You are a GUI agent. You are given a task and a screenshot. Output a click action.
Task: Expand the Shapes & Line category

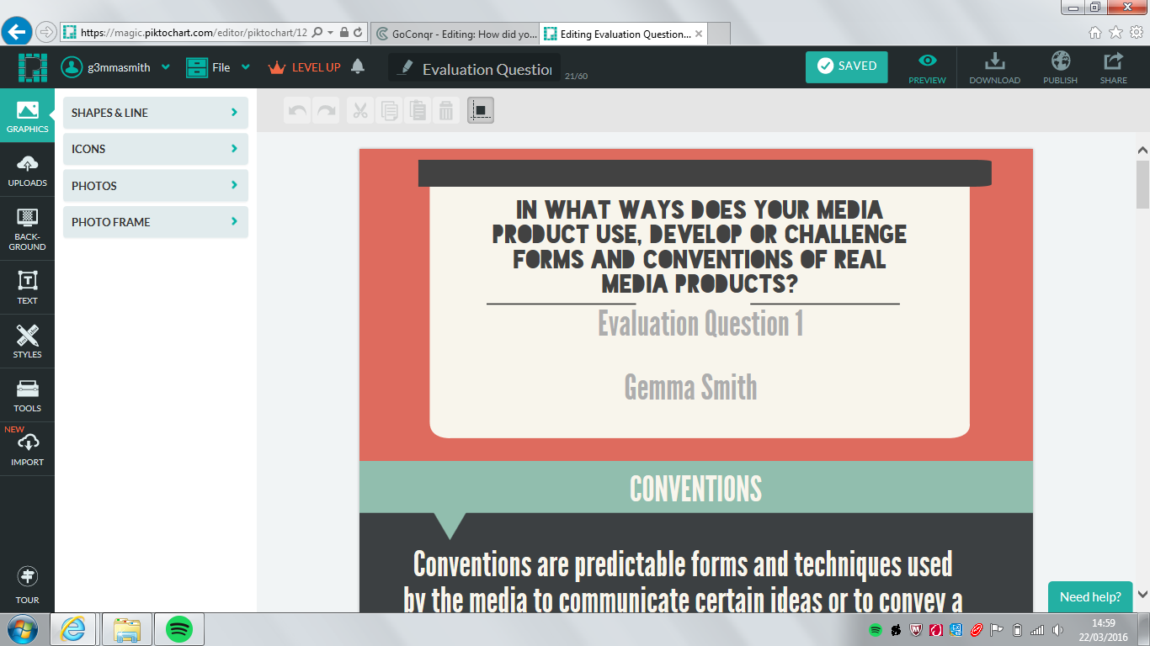tap(156, 113)
